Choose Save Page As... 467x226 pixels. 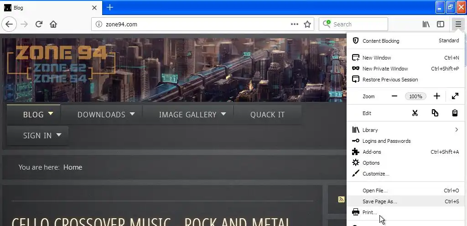(405, 201)
